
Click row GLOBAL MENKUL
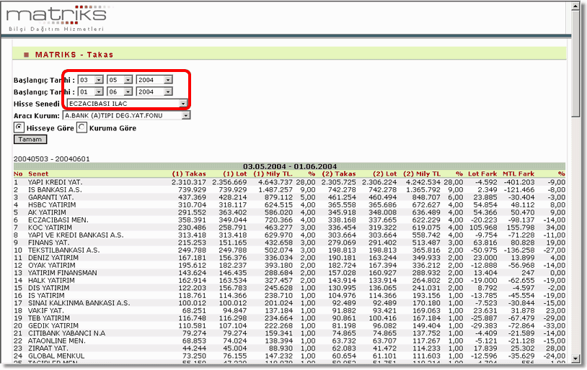[x=289, y=356]
